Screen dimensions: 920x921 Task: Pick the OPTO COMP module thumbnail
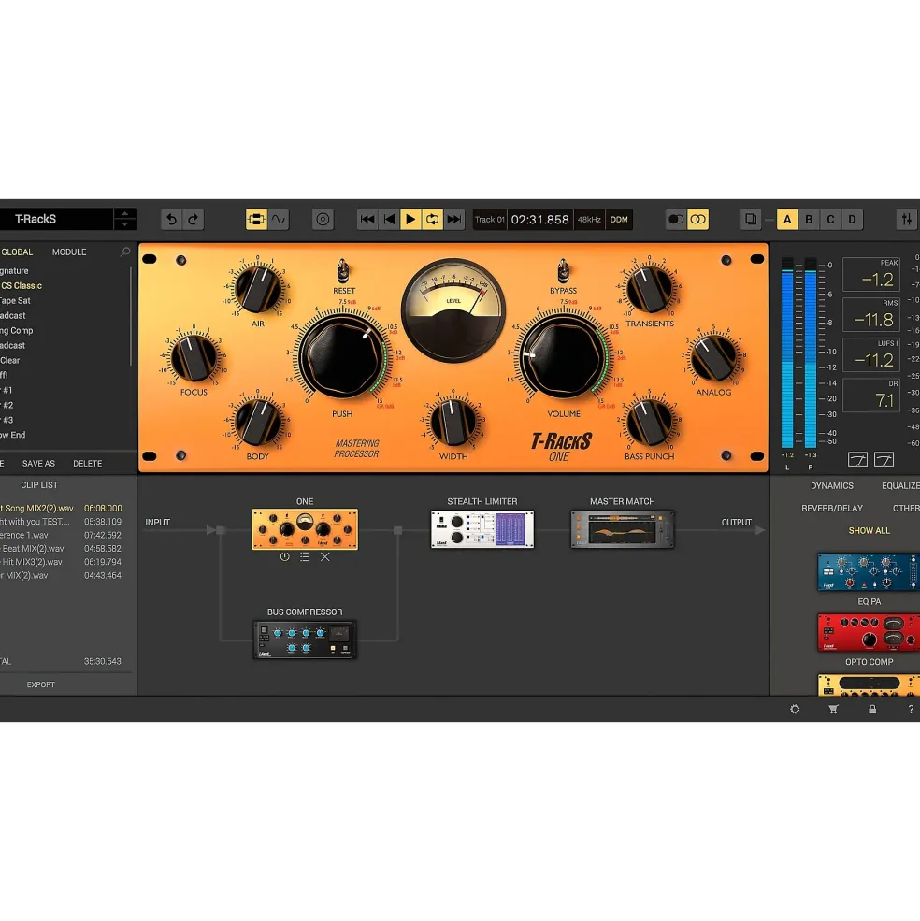[x=869, y=633]
